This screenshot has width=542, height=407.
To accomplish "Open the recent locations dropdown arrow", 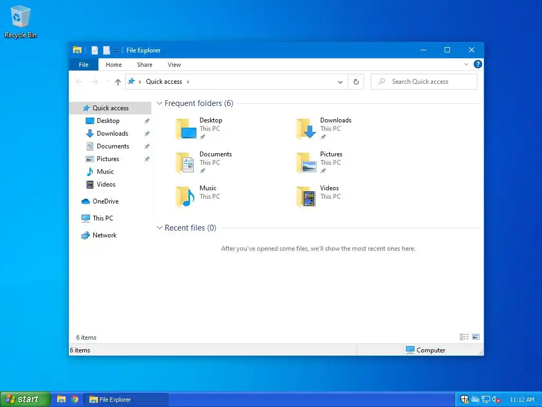I will click(x=107, y=82).
